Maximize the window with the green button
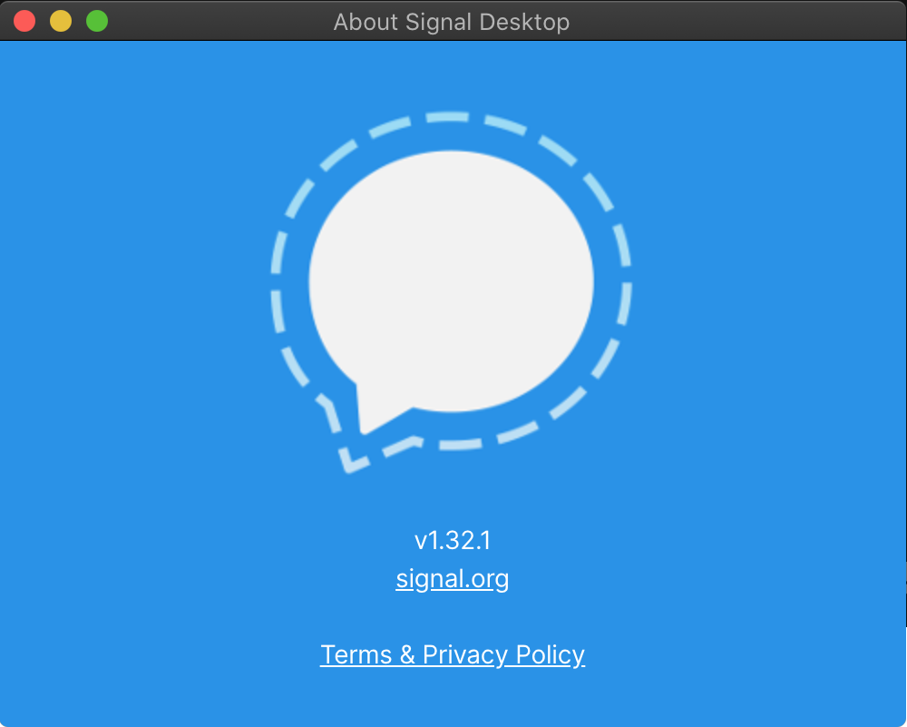The width and height of the screenshot is (907, 727). (x=97, y=22)
